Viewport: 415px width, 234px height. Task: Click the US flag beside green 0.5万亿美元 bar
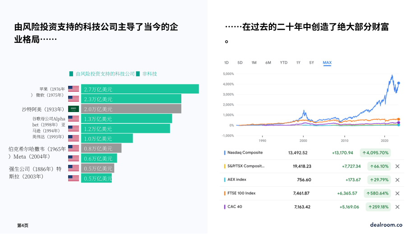click(x=74, y=178)
